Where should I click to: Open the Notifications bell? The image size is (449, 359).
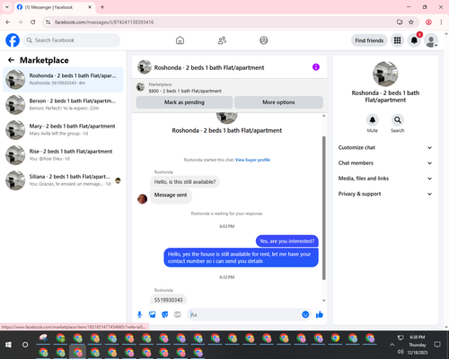click(414, 40)
